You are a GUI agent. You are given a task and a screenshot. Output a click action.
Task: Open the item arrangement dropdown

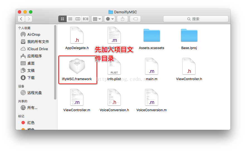pyautogui.click(x=97, y=19)
